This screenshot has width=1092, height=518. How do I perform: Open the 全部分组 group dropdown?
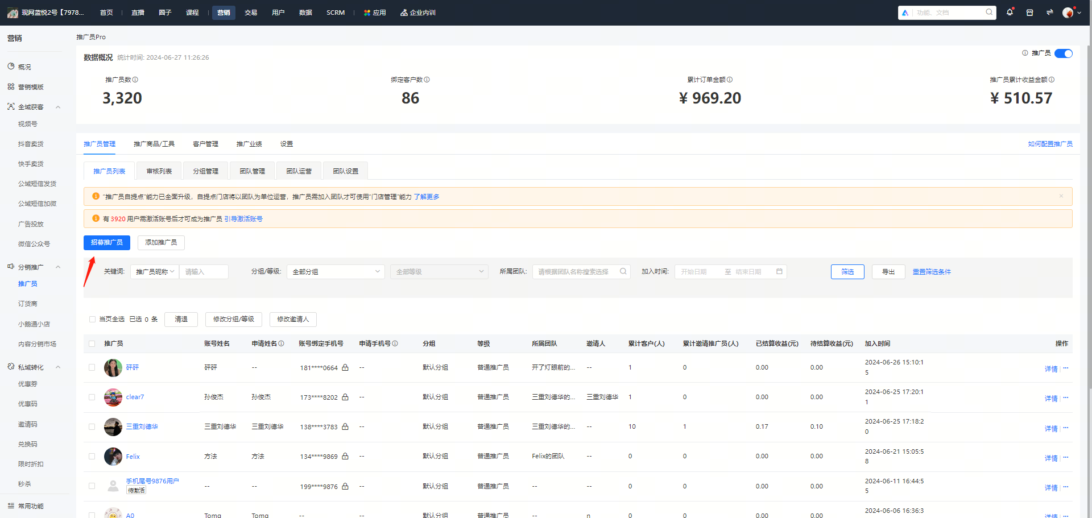336,272
